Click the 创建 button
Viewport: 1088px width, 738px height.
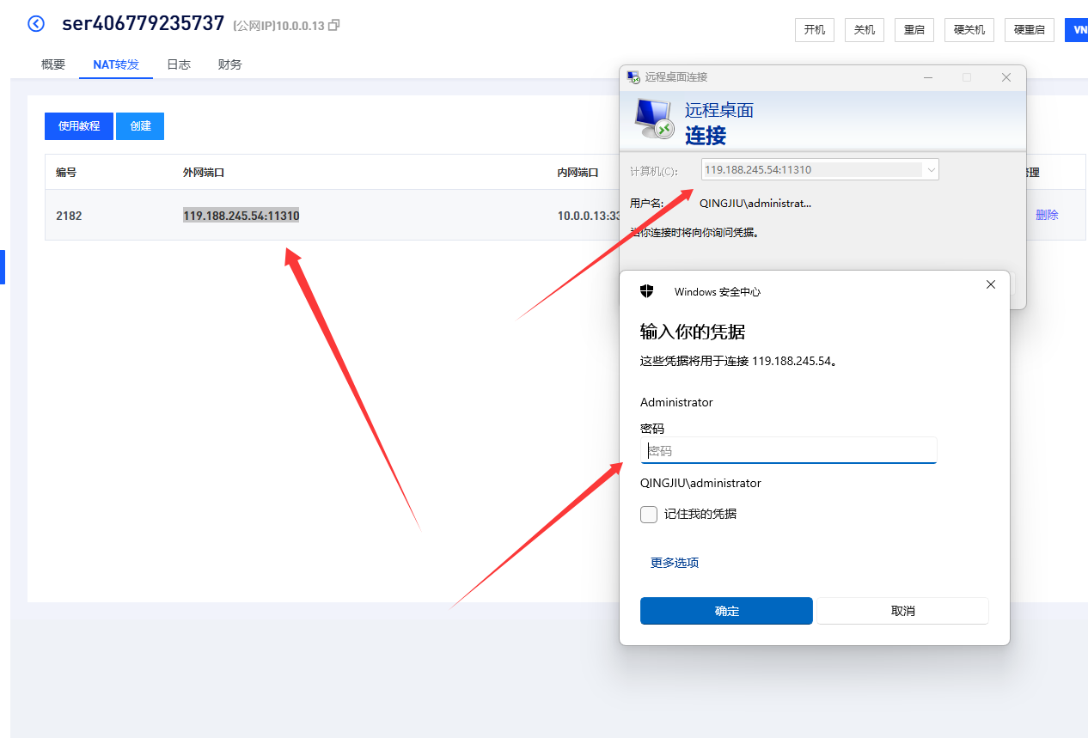tap(140, 126)
